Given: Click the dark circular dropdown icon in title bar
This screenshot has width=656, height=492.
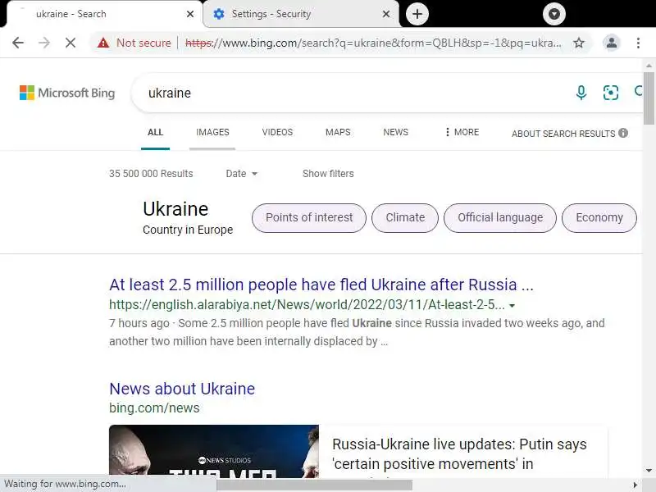Looking at the screenshot, I should (554, 14).
